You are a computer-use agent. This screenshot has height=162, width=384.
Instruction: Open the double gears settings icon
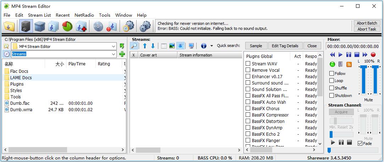[x=145, y=26]
